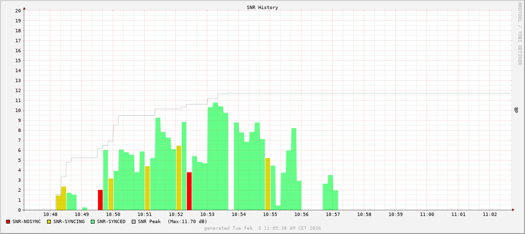Click the tallest green bar near 10:53
The height and width of the screenshot is (234, 525).
215,157
